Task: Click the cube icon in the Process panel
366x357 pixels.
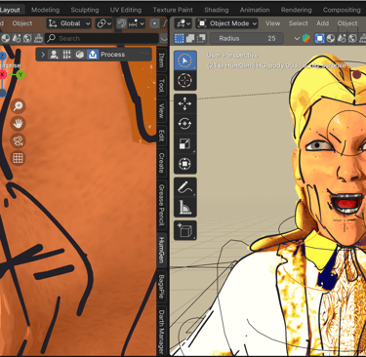Action: coord(80,55)
